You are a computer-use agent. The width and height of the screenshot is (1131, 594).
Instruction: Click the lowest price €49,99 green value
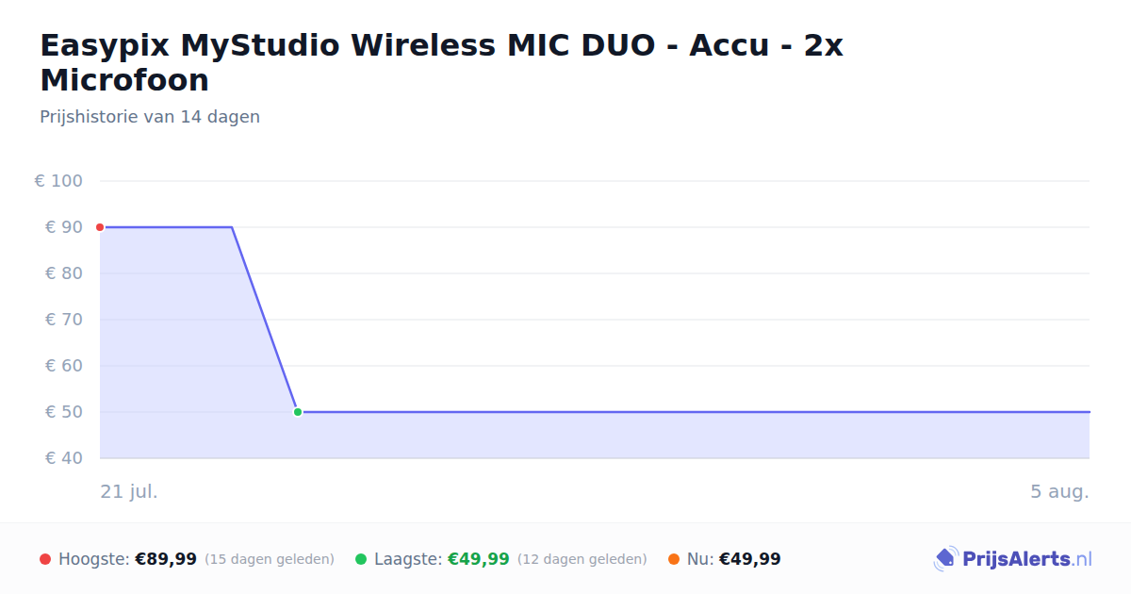[x=479, y=559]
